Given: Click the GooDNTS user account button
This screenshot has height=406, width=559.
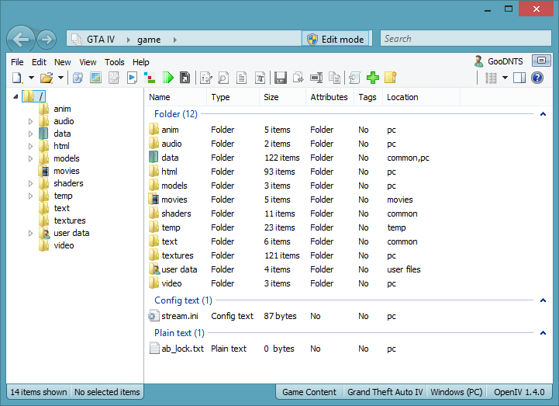Looking at the screenshot, I should [501, 61].
